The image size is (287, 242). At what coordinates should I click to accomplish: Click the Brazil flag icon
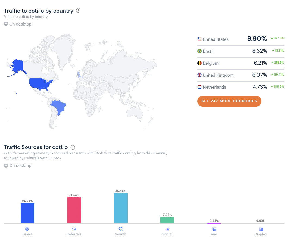[x=199, y=51]
